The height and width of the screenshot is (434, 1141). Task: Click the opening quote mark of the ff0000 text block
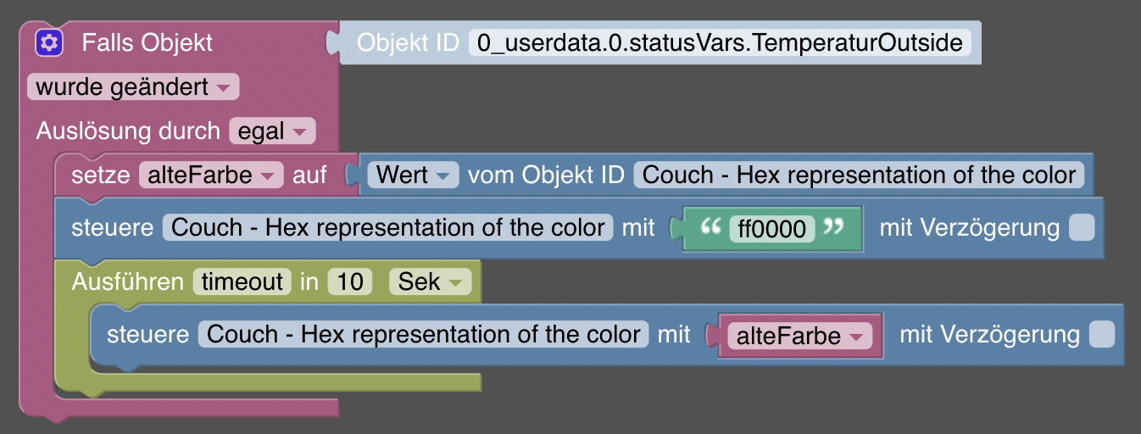click(710, 227)
